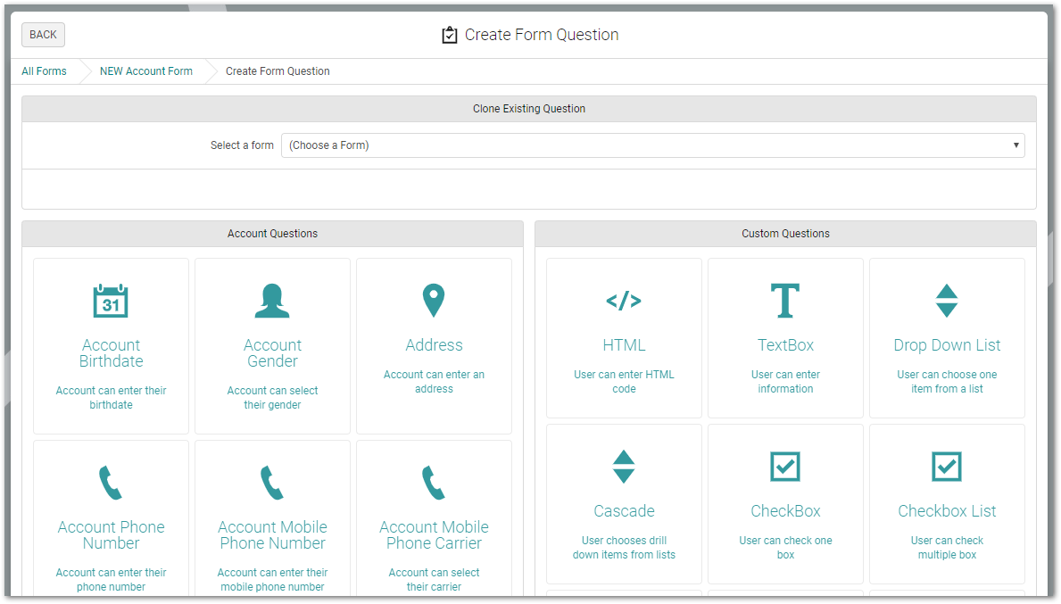The width and height of the screenshot is (1061, 604).
Task: Click the BACK button
Action: [44, 35]
